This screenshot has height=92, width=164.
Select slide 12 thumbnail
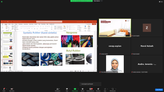tap(8, 55)
